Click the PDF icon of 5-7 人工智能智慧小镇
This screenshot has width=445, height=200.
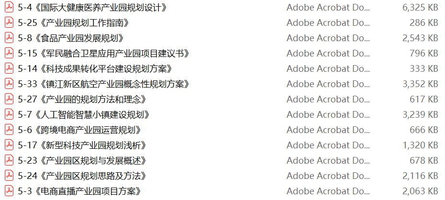(9, 114)
